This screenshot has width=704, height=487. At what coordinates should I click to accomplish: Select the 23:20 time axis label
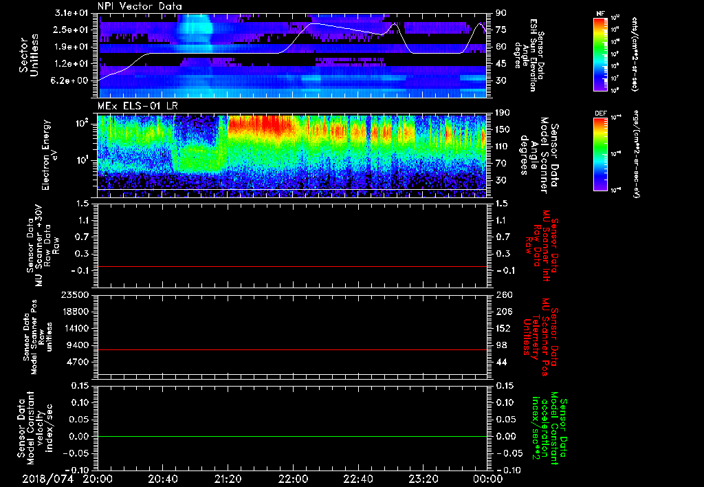pos(423,477)
